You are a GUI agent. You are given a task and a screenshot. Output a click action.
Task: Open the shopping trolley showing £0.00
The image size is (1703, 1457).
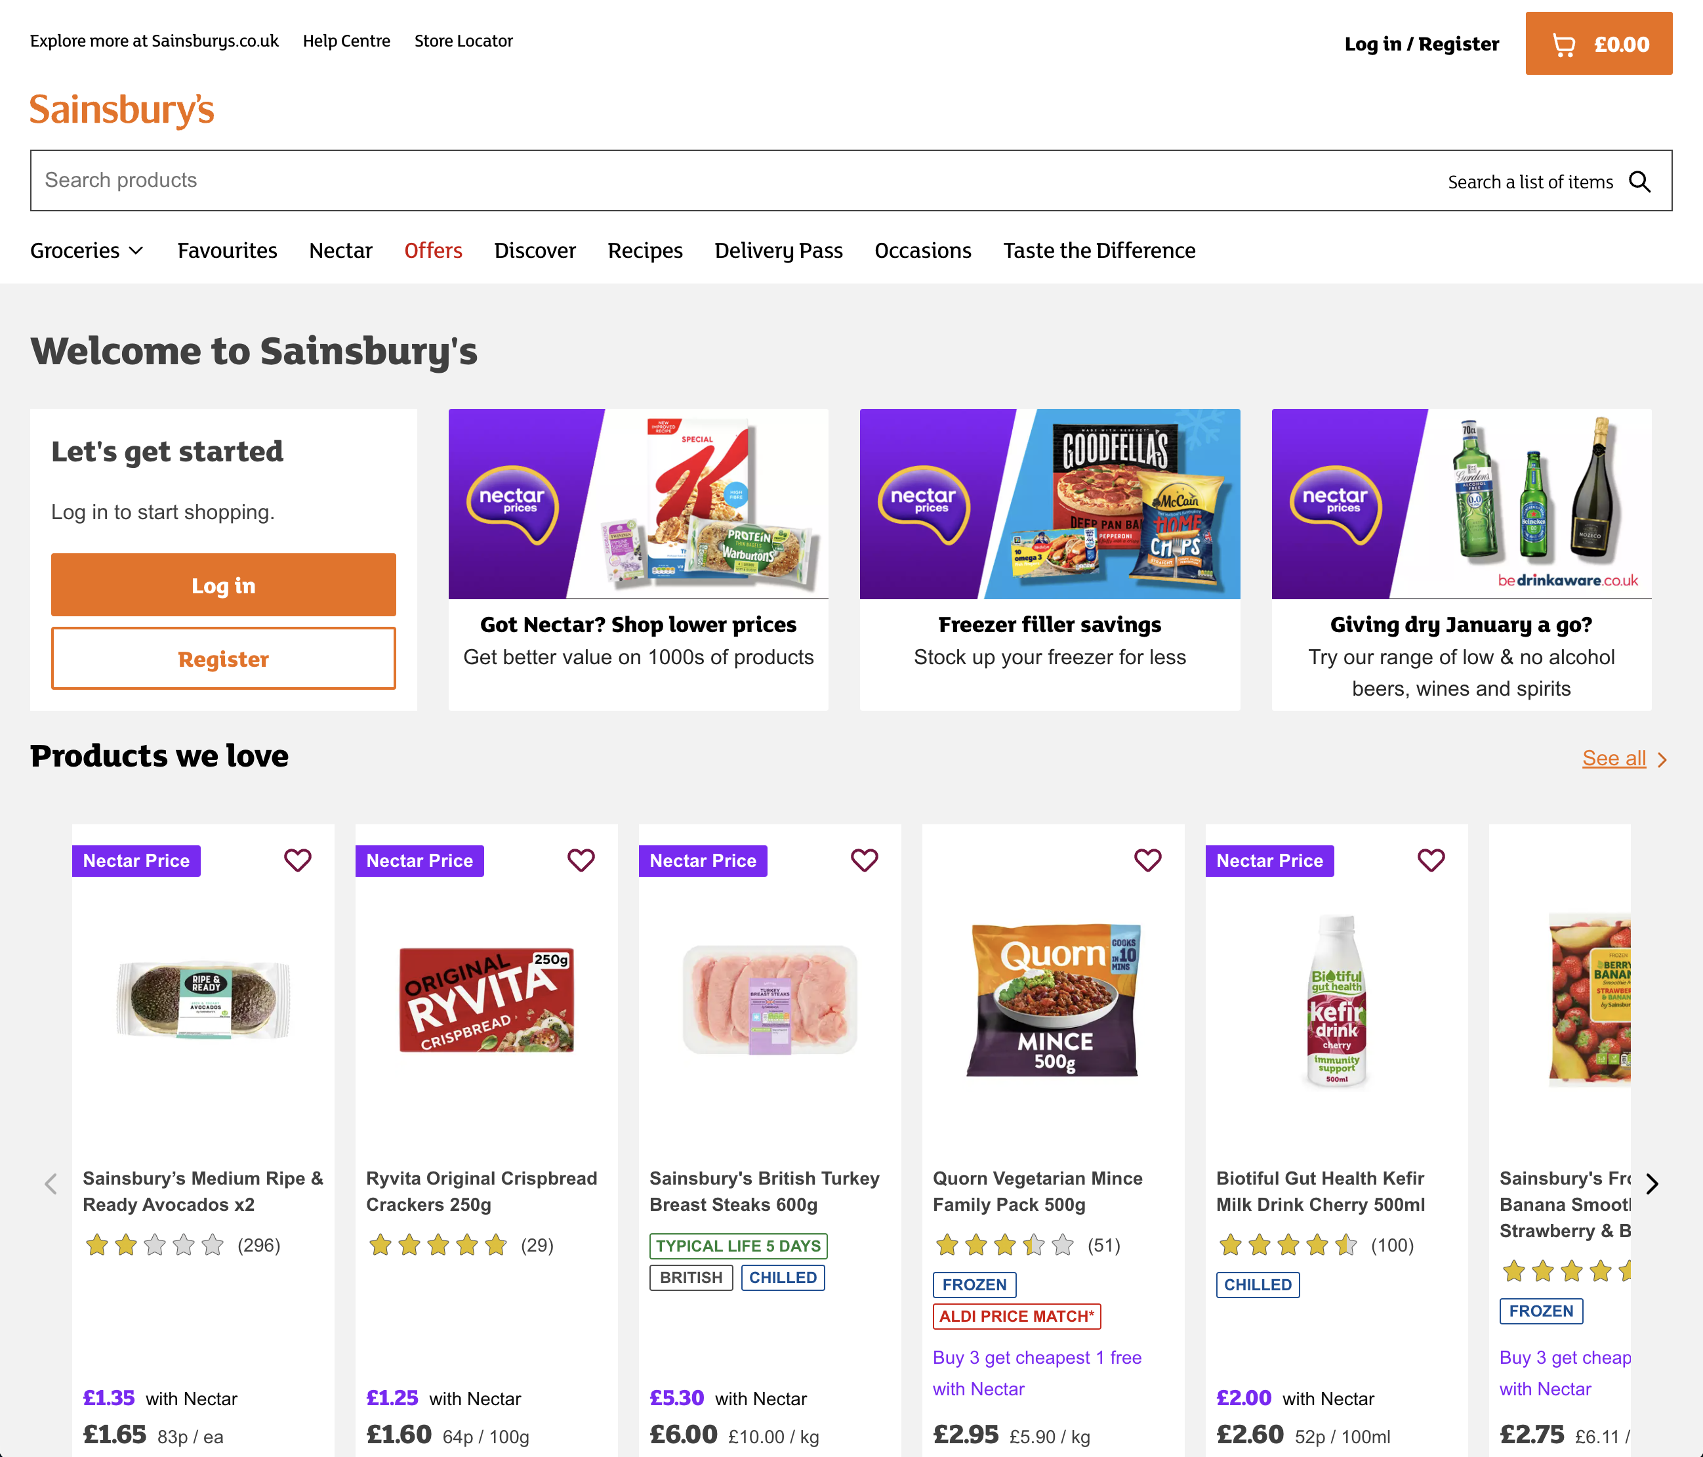point(1598,45)
